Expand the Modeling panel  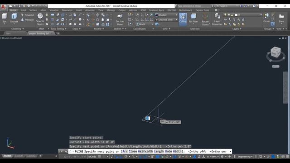(x=17, y=29)
